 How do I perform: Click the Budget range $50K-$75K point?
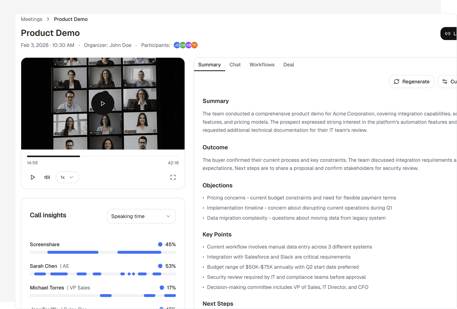[283, 267]
